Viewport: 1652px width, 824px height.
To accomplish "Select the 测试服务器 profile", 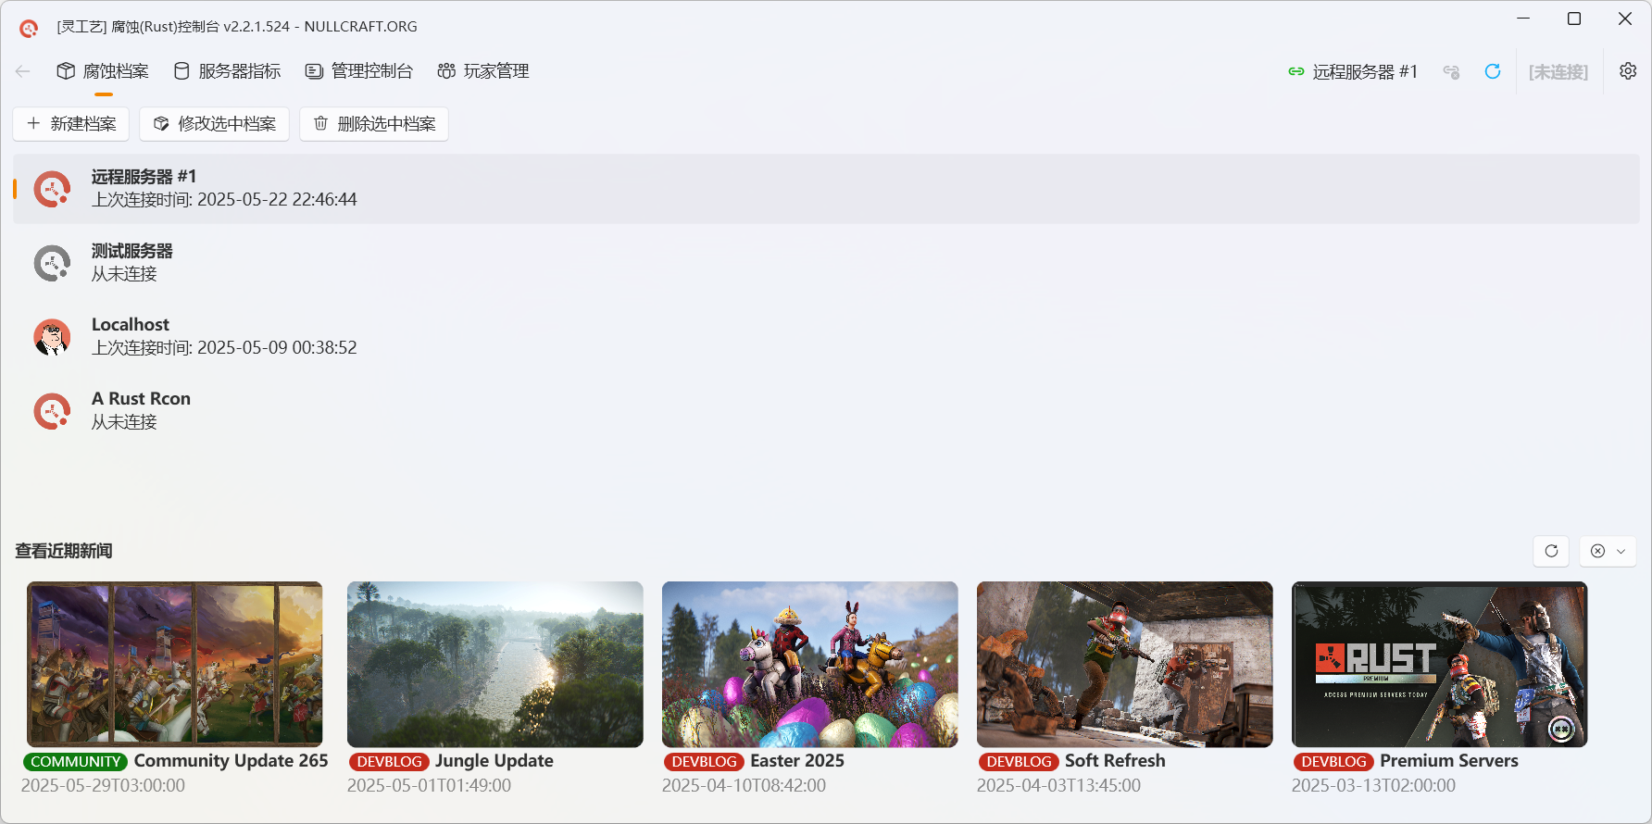I will [x=826, y=263].
